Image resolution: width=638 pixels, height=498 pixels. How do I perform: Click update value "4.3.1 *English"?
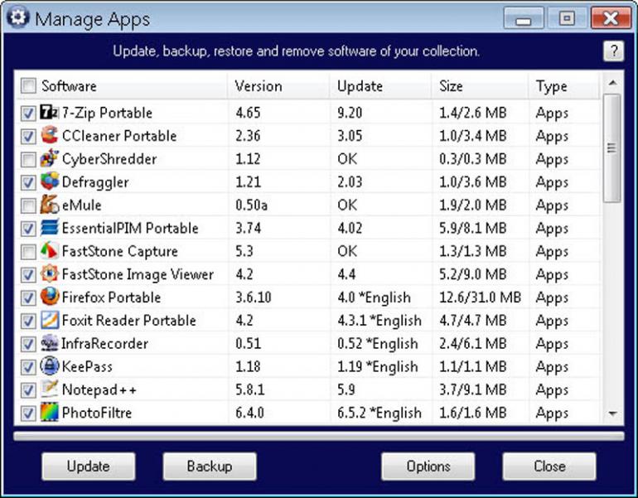379,321
